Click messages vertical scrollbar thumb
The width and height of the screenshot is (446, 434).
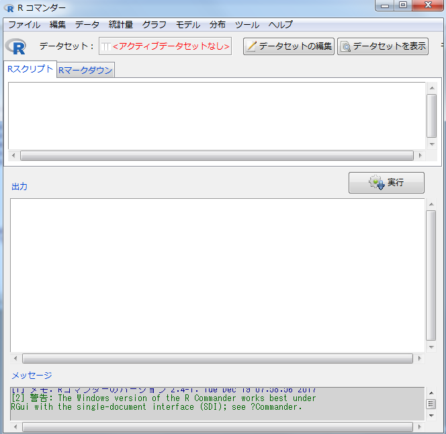tap(431, 404)
